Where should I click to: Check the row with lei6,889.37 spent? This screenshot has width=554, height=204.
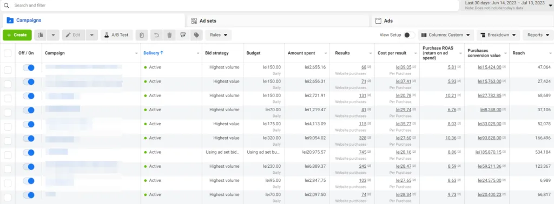click(8, 169)
